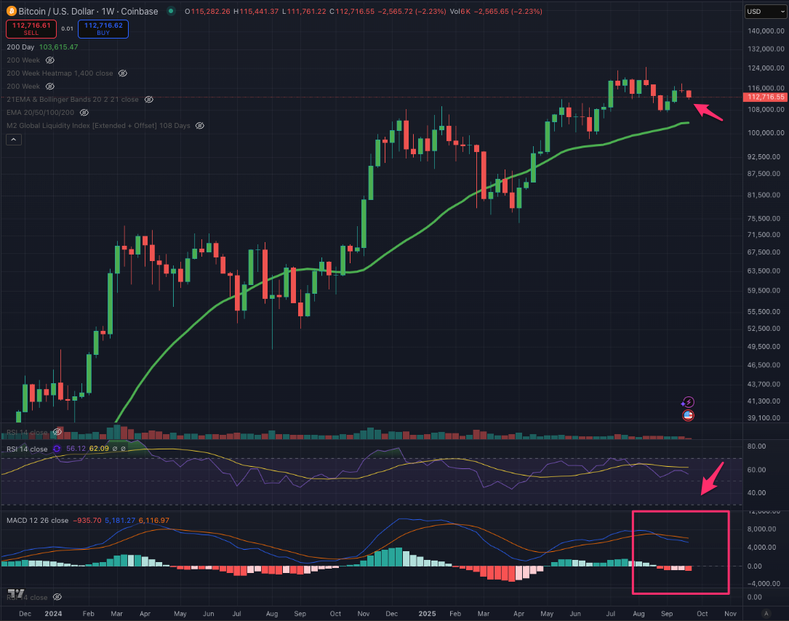
Task: Click the close price value C 112,716.55
Action: [352, 11]
